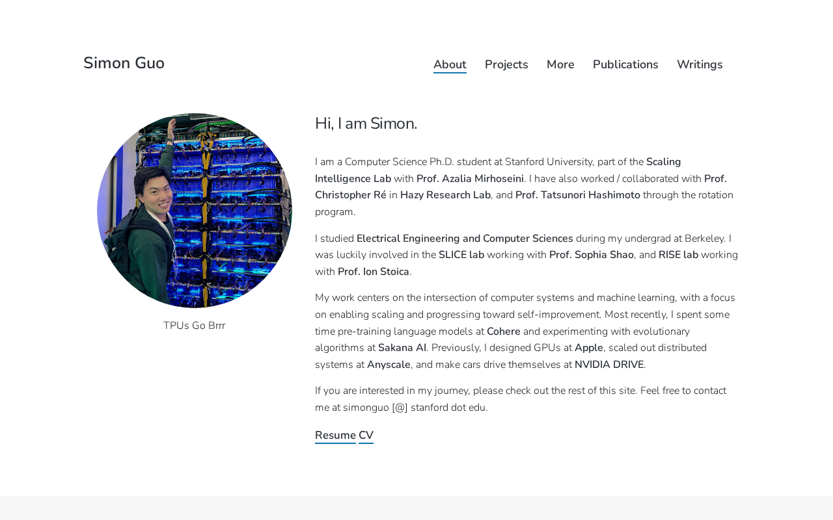The image size is (833, 520).
Task: Navigate to Publications
Action: 625,65
